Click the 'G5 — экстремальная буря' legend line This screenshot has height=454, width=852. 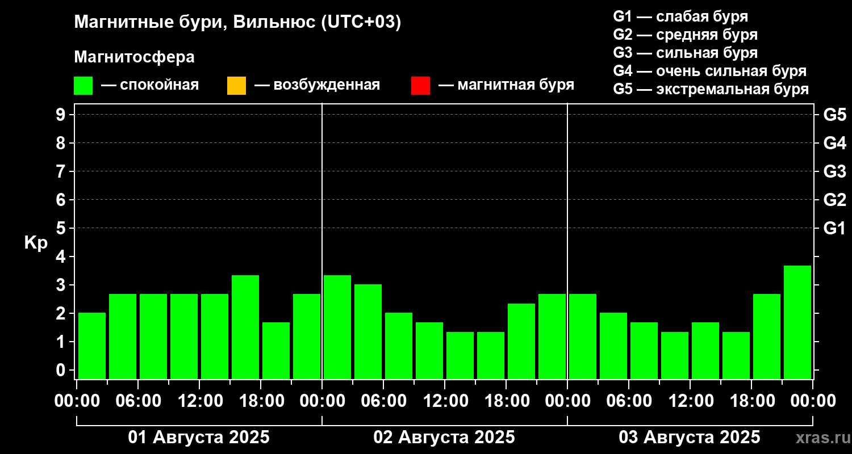point(711,89)
